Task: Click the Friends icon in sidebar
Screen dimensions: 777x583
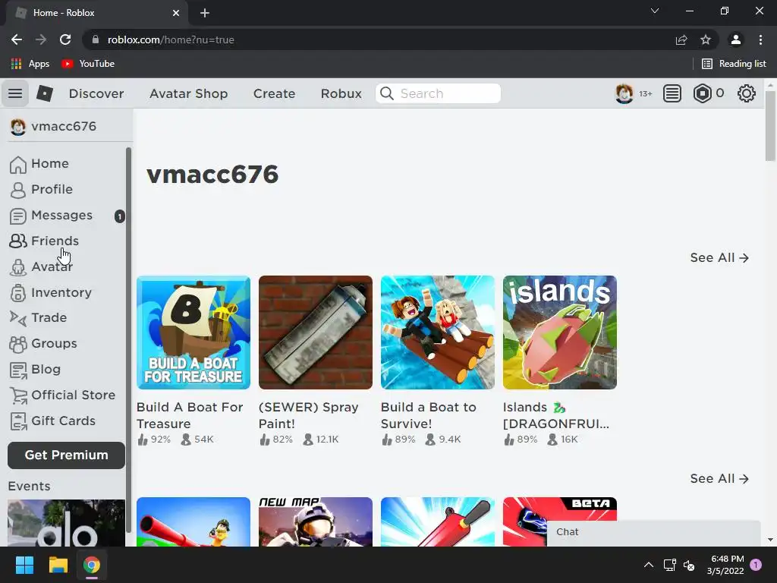Action: point(18,241)
